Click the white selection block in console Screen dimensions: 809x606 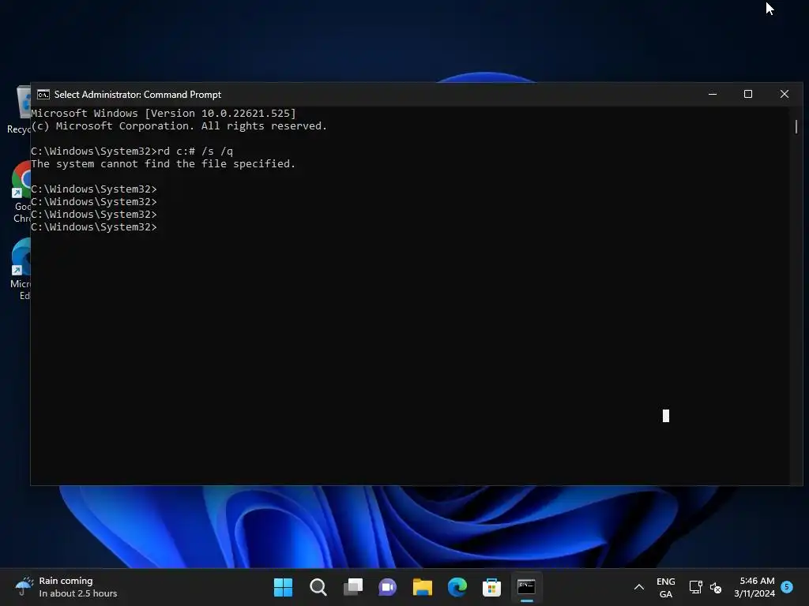point(665,416)
